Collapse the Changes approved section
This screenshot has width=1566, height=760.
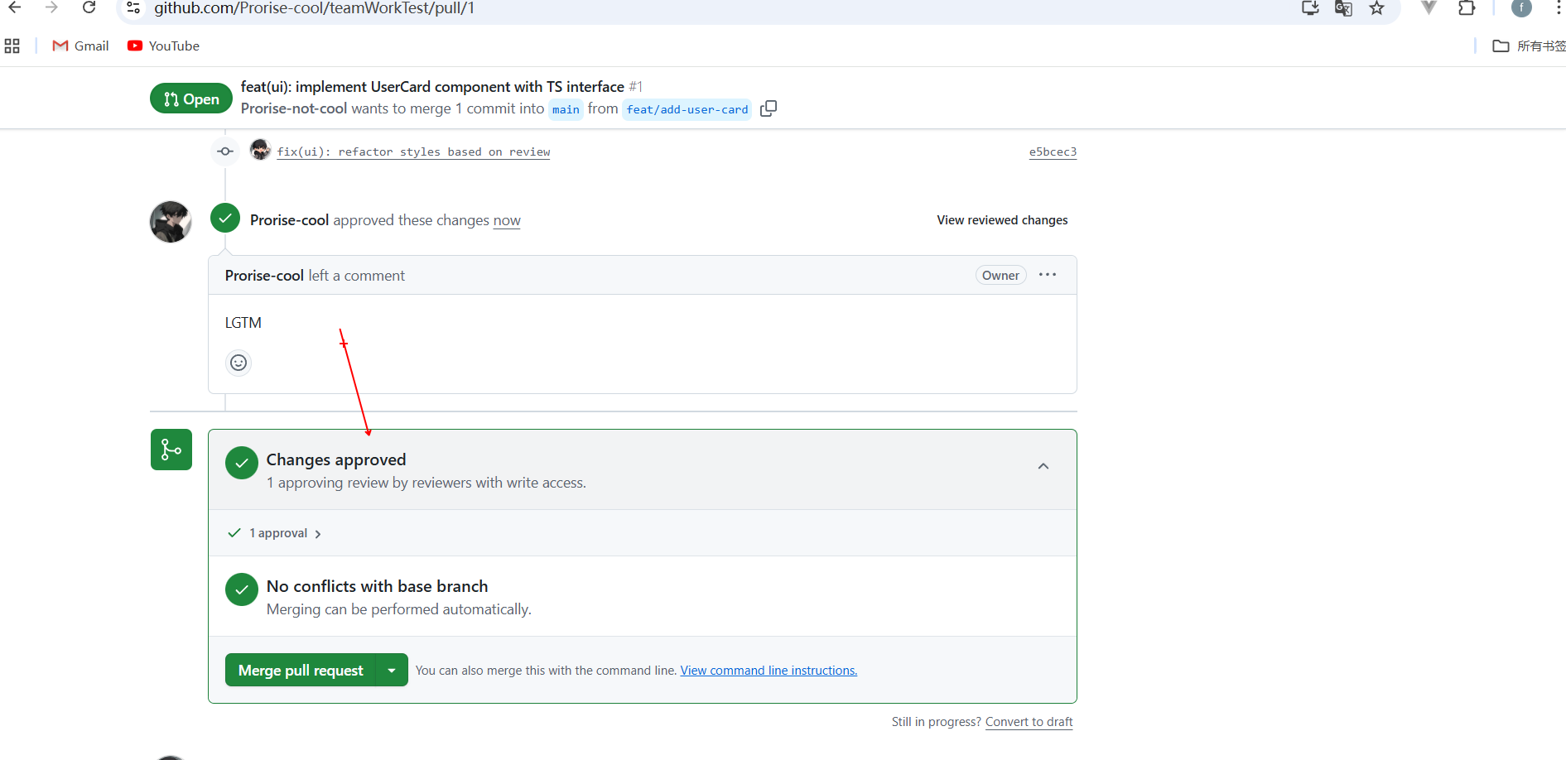tap(1043, 467)
